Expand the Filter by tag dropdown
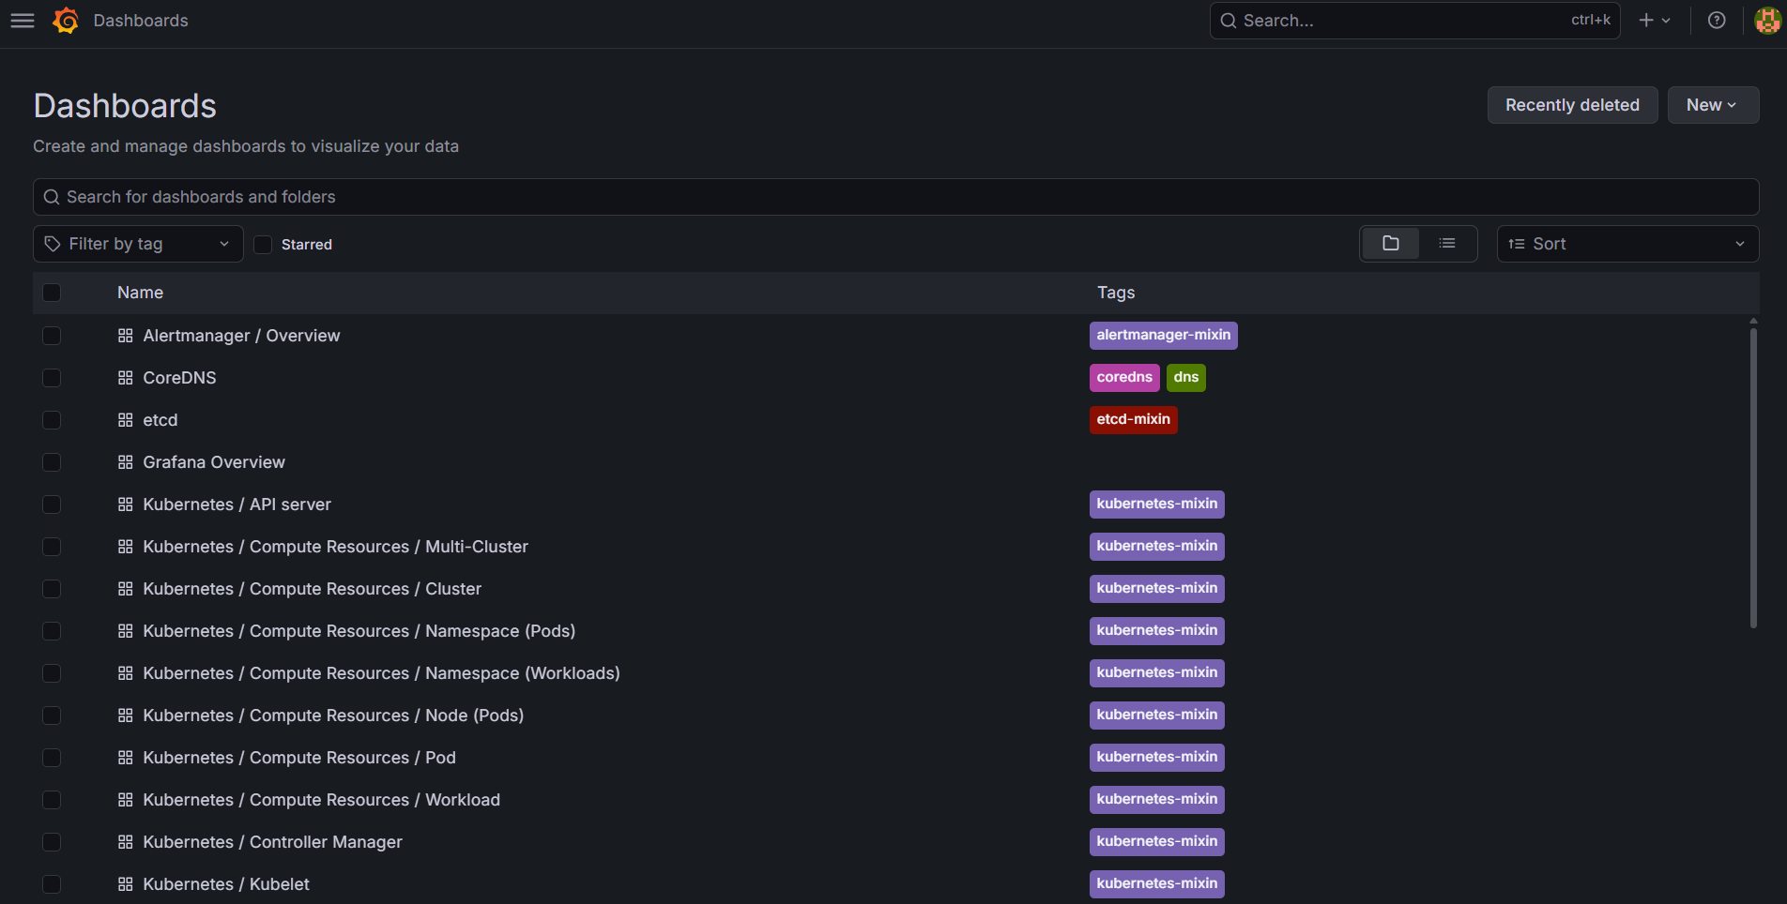The height and width of the screenshot is (904, 1787). click(138, 244)
